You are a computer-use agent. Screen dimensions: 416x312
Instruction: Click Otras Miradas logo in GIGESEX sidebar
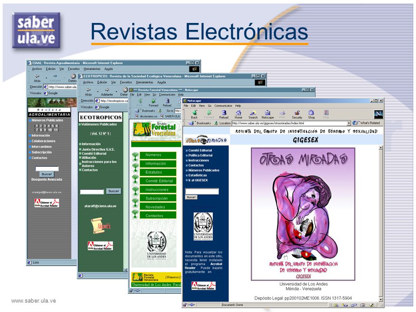pos(206,140)
